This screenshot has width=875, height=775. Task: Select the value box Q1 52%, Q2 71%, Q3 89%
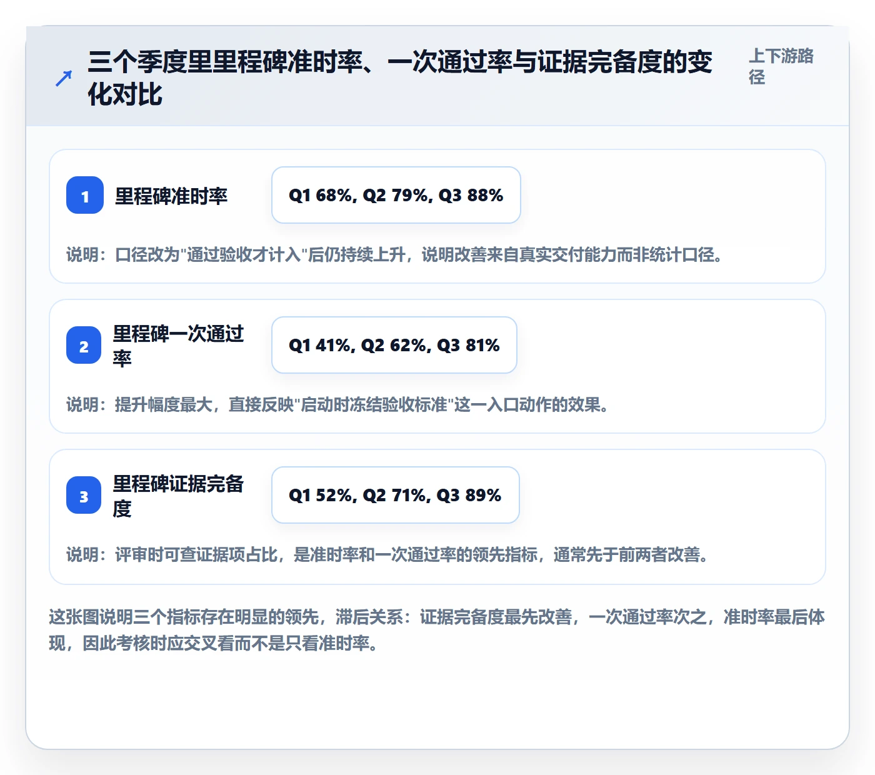point(396,495)
